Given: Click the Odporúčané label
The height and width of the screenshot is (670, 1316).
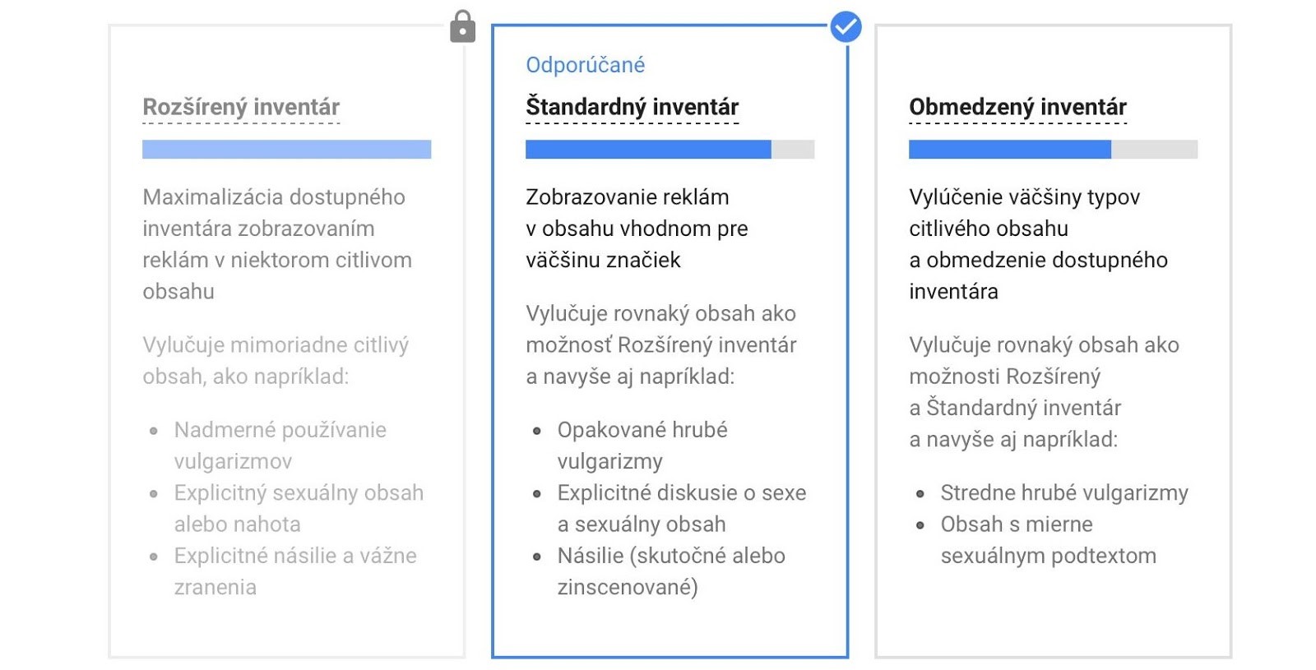Looking at the screenshot, I should (x=586, y=65).
